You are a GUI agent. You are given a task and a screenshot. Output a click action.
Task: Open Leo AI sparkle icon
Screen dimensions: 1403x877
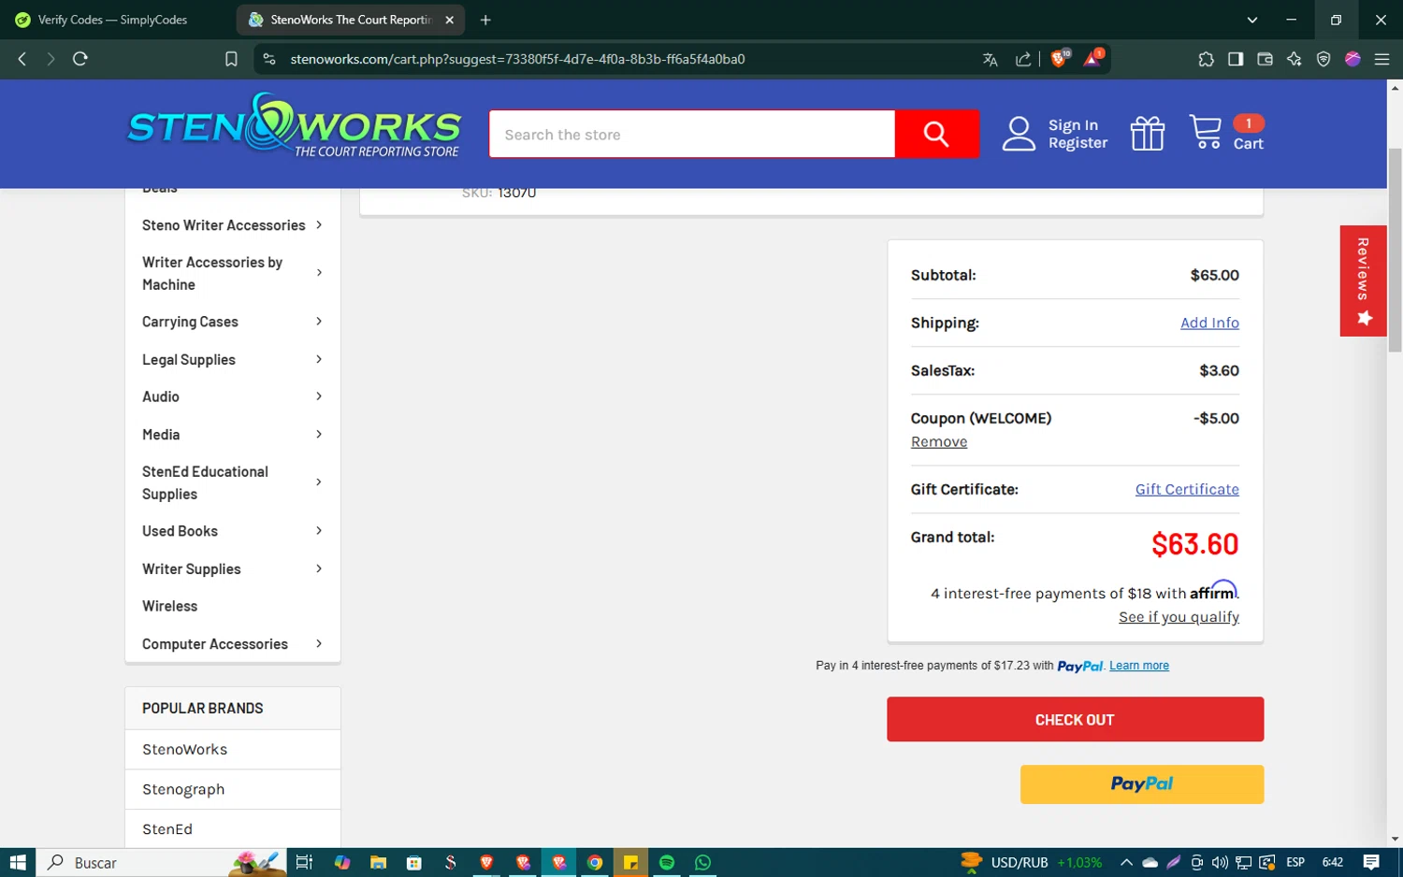click(1295, 59)
